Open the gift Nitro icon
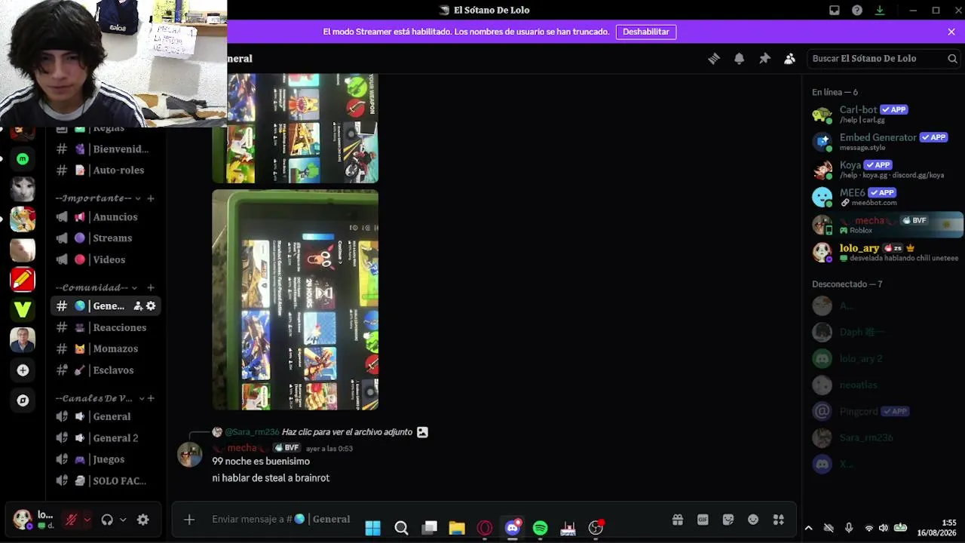 click(x=678, y=520)
